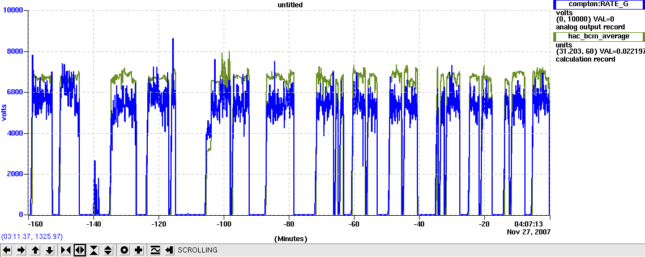This screenshot has height=257, width=645.
Task: Click the cursor readout (03:11:37, 1325.97)
Action: click(x=32, y=237)
